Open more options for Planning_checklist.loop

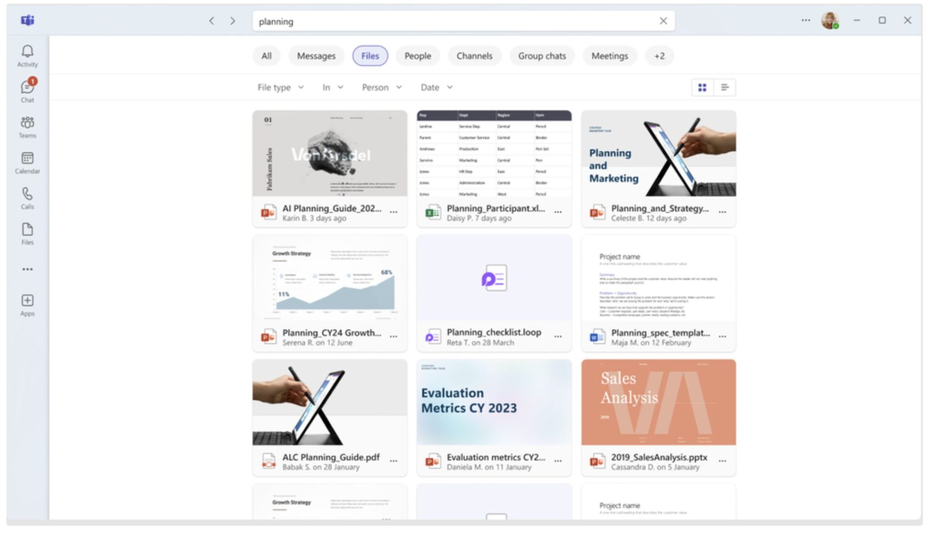(x=558, y=337)
